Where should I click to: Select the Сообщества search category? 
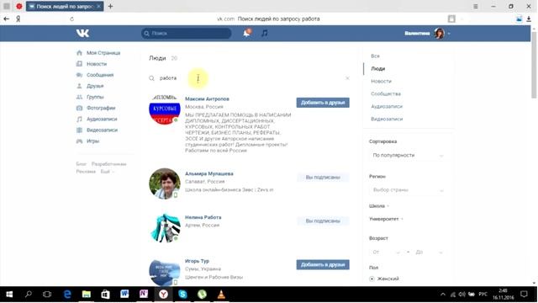[x=386, y=93]
